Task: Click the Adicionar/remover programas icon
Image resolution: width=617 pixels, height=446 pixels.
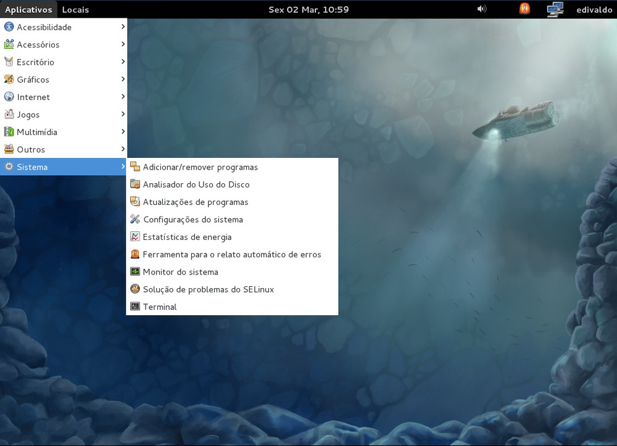Action: pos(135,166)
